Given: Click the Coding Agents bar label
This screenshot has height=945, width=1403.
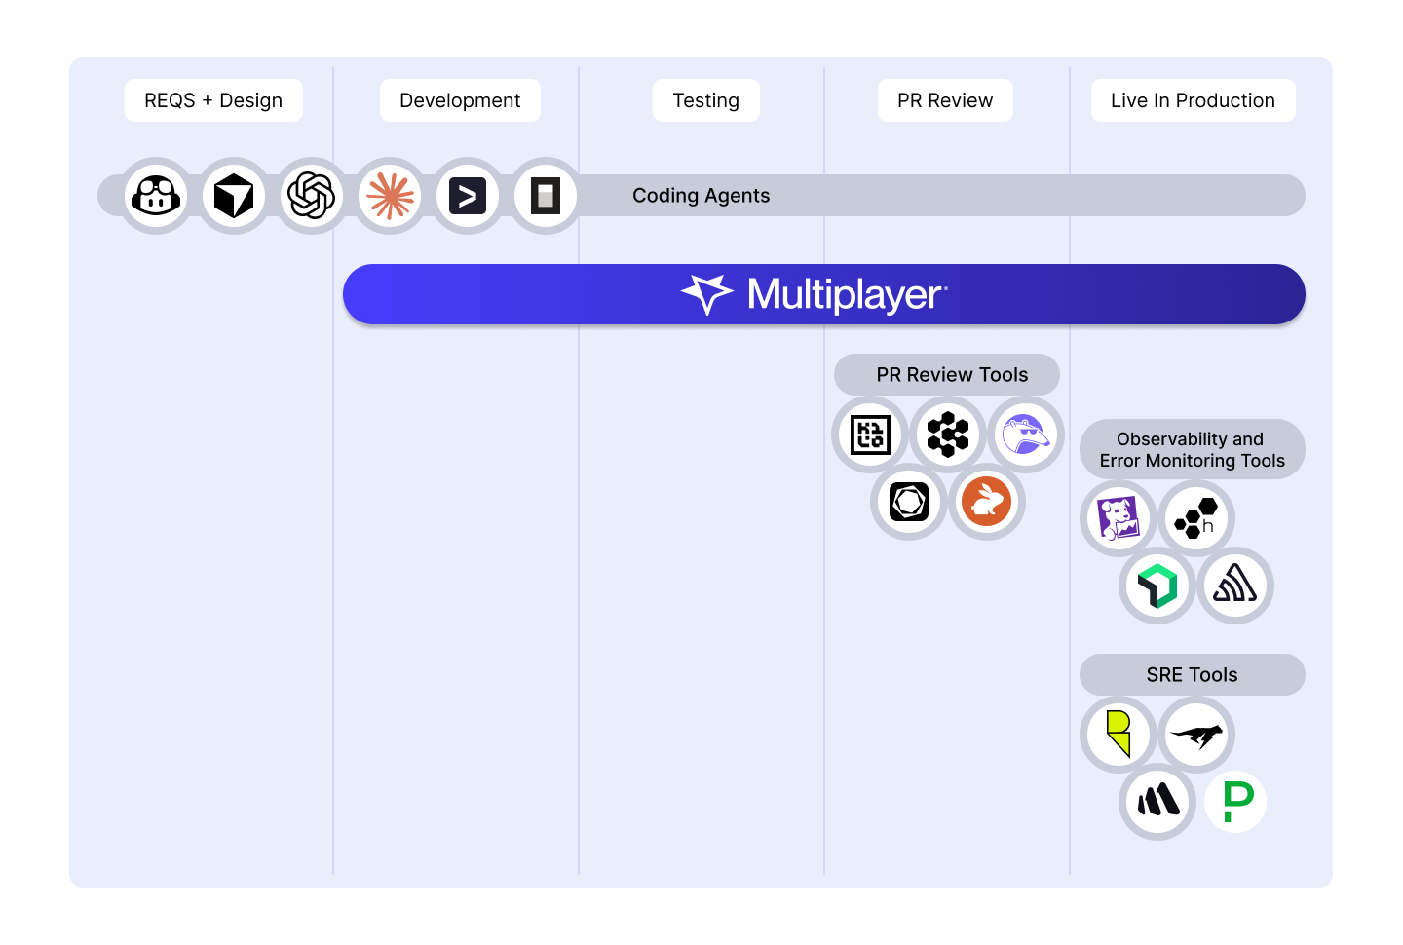Looking at the screenshot, I should 701,196.
